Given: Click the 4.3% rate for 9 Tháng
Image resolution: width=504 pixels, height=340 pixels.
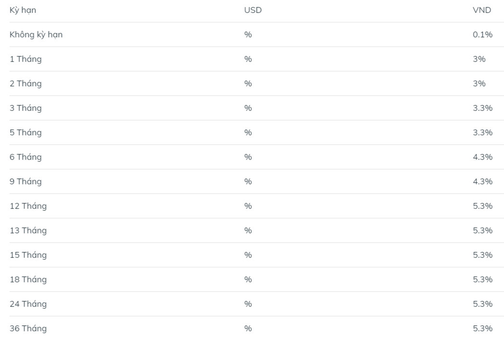Looking at the screenshot, I should 482,181.
